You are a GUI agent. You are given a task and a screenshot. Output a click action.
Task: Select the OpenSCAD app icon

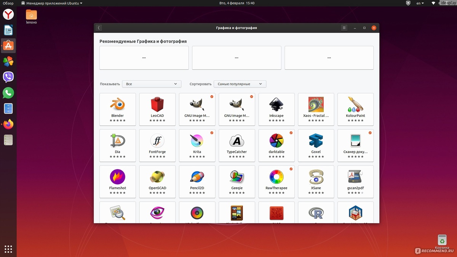[x=157, y=177]
